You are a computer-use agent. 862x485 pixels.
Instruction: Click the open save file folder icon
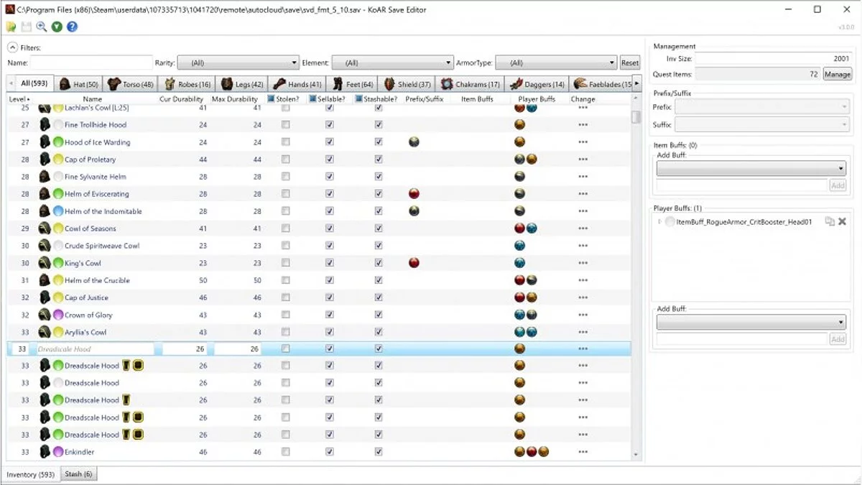[11, 27]
